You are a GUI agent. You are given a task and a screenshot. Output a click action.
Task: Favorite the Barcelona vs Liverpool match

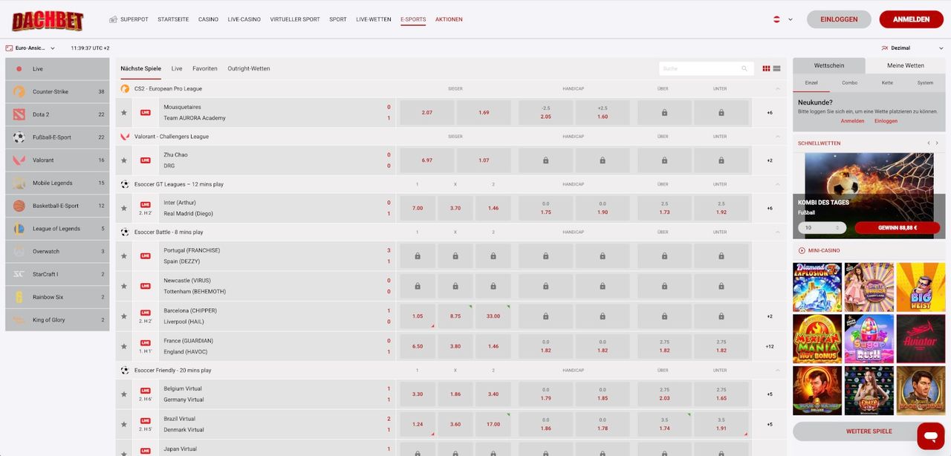(124, 316)
